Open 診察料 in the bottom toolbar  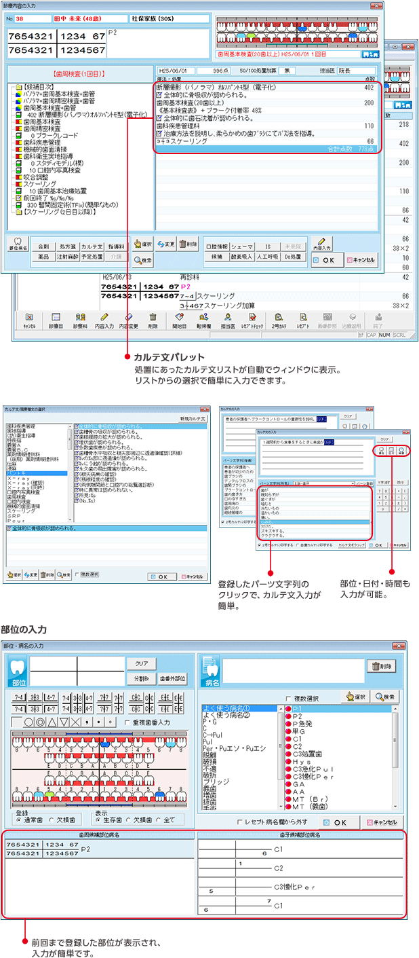(x=81, y=320)
